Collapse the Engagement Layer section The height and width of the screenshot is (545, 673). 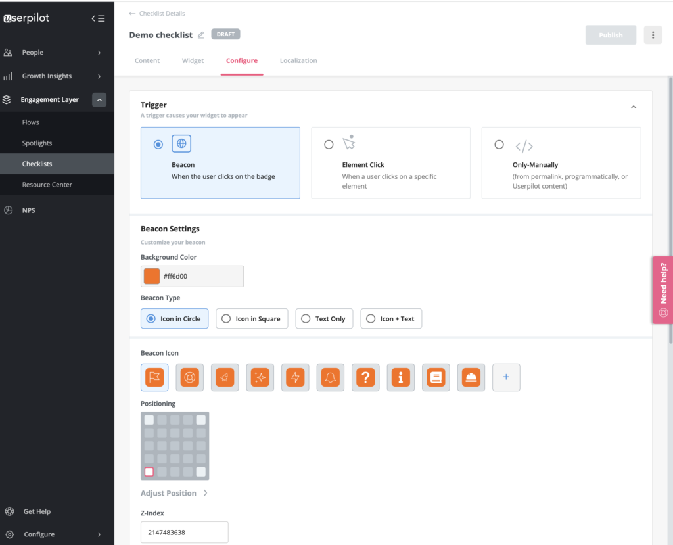click(99, 100)
